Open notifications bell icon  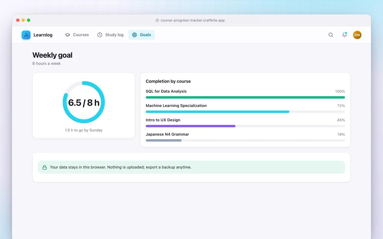[344, 35]
